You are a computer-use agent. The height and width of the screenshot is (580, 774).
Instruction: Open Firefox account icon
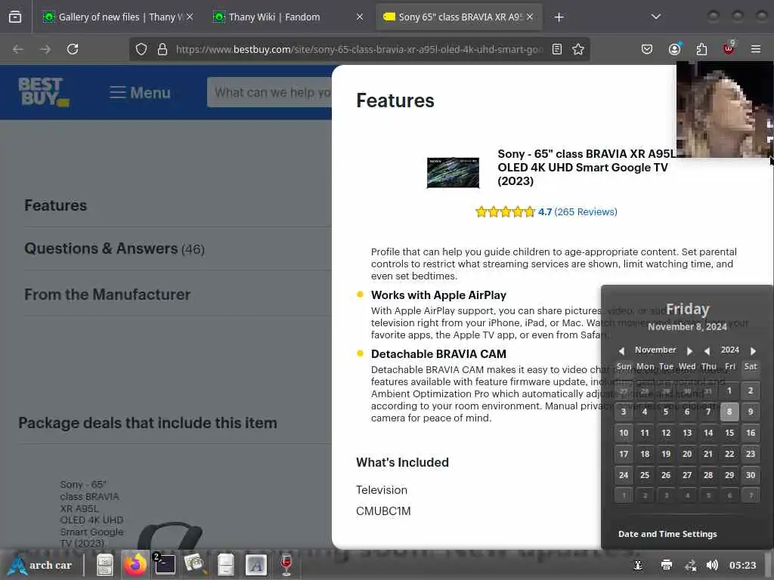point(674,49)
